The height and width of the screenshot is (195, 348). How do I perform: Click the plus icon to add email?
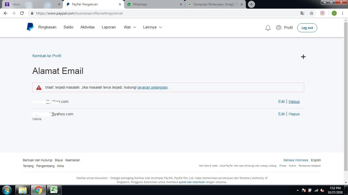click(303, 57)
